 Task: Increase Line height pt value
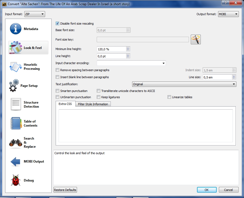pyautogui.click(x=128, y=55)
